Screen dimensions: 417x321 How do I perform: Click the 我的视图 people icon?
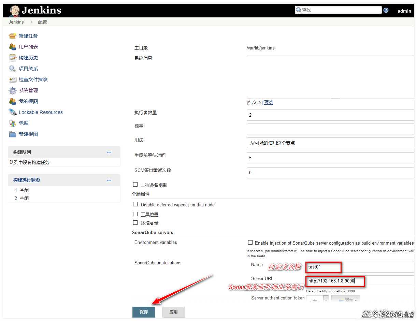coord(13,101)
